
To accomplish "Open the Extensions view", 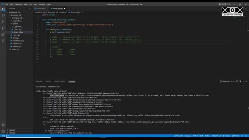I will (3, 35).
